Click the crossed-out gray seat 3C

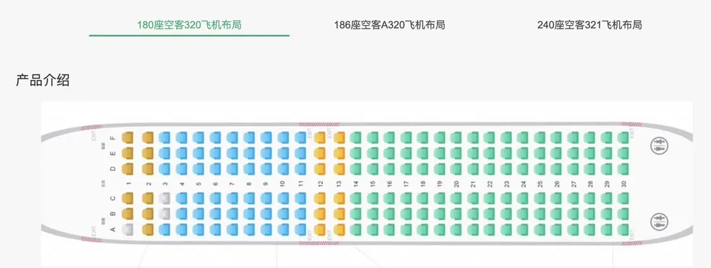point(164,198)
